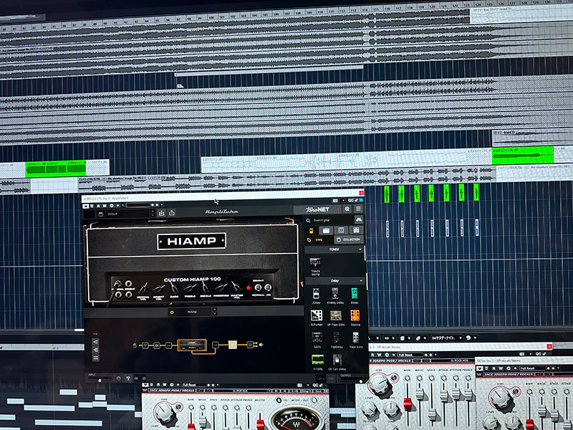Screen dimensions: 573x430
Task: Click the middle routing layout icon in AmpliTube
Action: (95, 350)
